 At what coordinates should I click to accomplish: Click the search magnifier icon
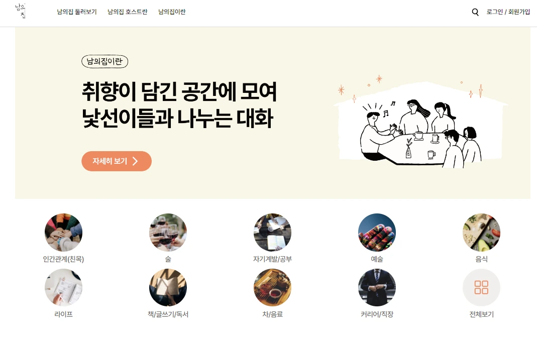tap(475, 13)
